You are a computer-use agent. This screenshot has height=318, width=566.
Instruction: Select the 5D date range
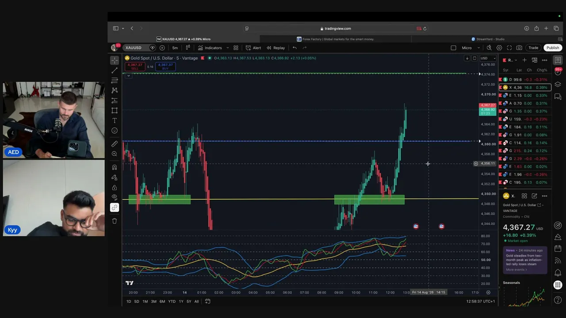coord(137,301)
